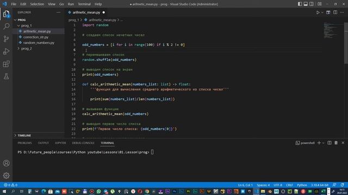Open the Selection menu
Screen dimensions: 348x195
pos(37,4)
